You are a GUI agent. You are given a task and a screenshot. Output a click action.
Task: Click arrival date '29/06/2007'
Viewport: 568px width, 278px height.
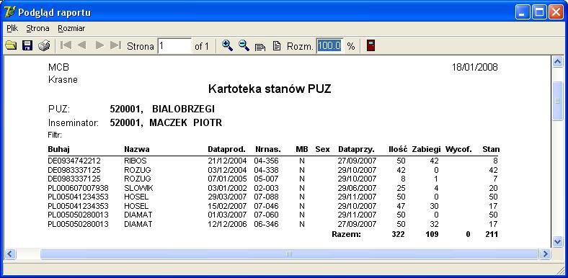click(x=358, y=188)
